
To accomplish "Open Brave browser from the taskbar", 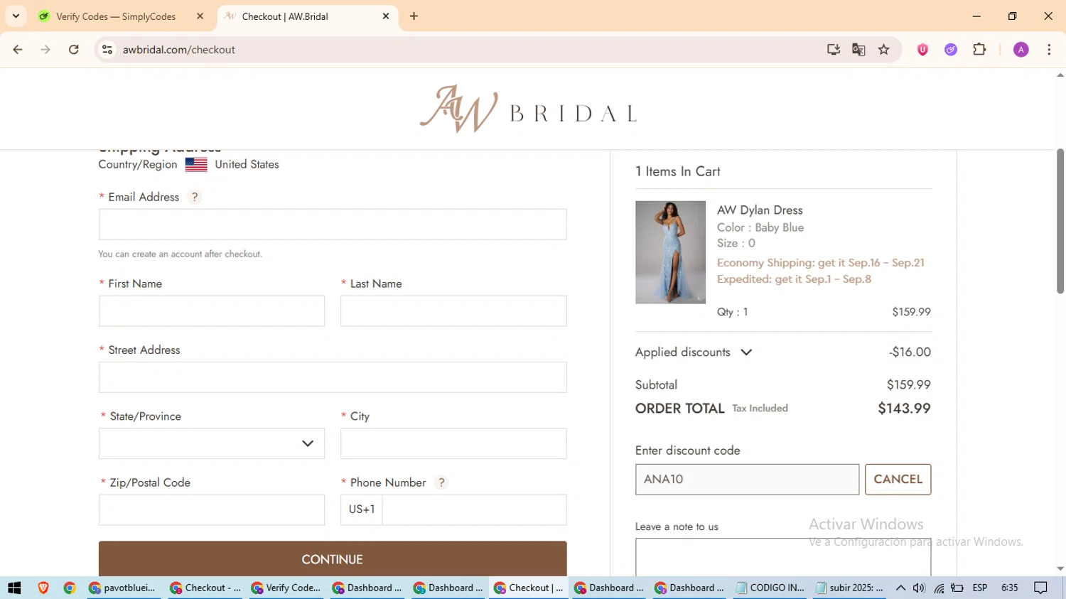I will (43, 588).
